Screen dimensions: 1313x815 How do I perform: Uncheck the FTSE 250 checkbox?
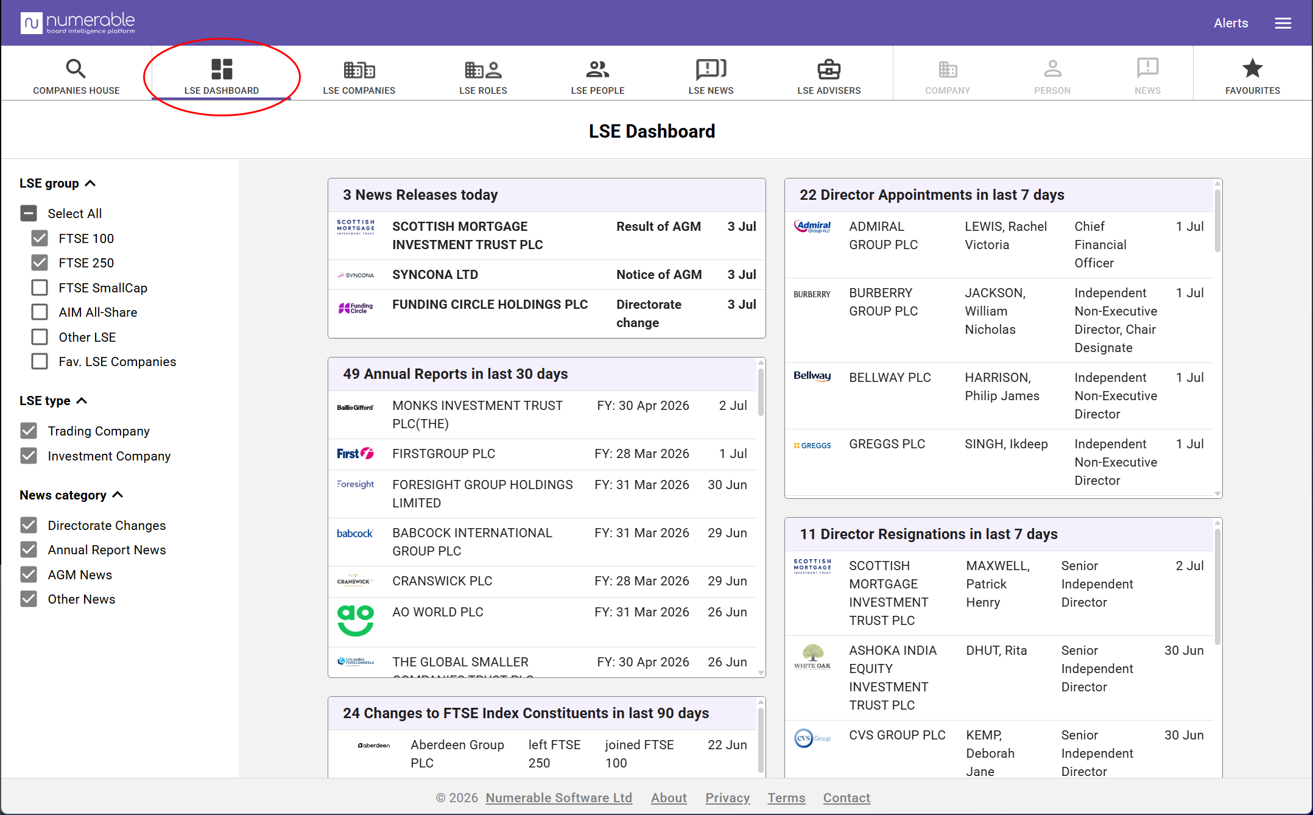pos(40,263)
